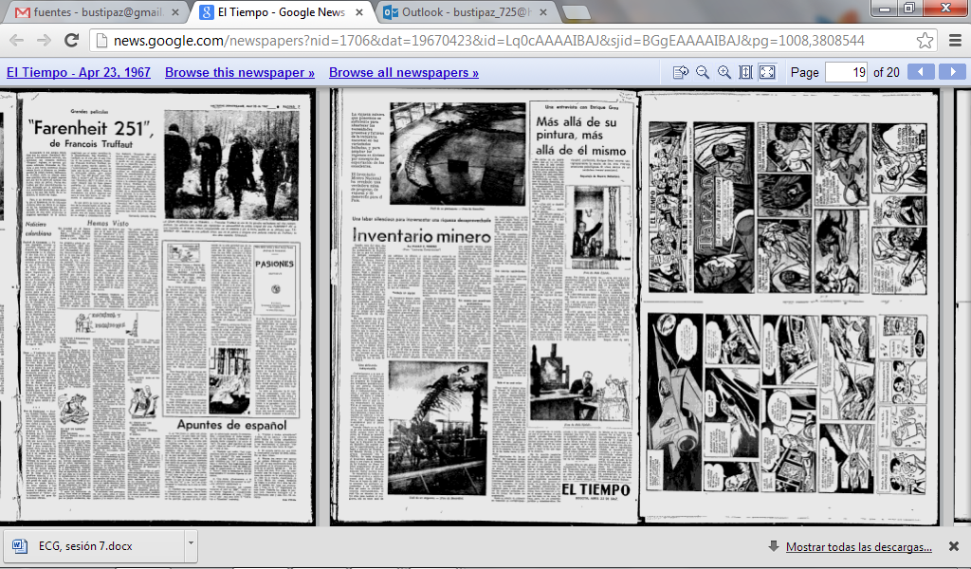Click the EL TIEMPO masthead at page bottom
Viewport: 971px width, 569px height.
pyautogui.click(x=595, y=489)
